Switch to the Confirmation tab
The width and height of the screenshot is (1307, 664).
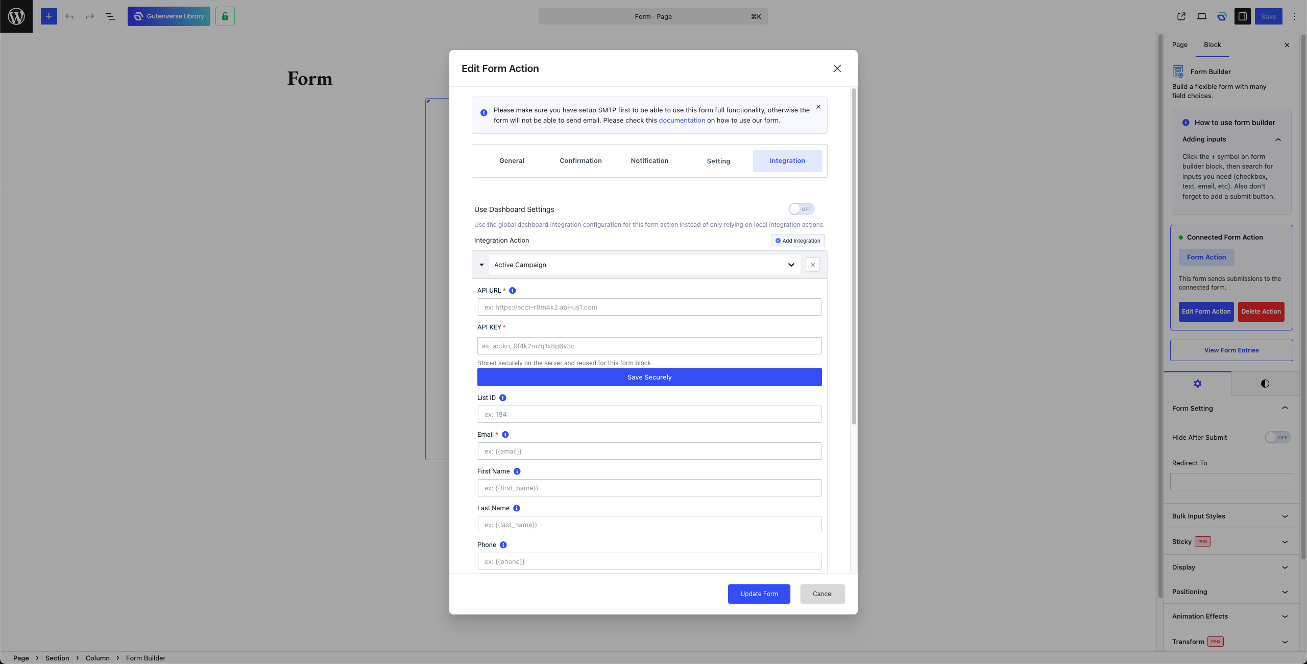[580, 160]
